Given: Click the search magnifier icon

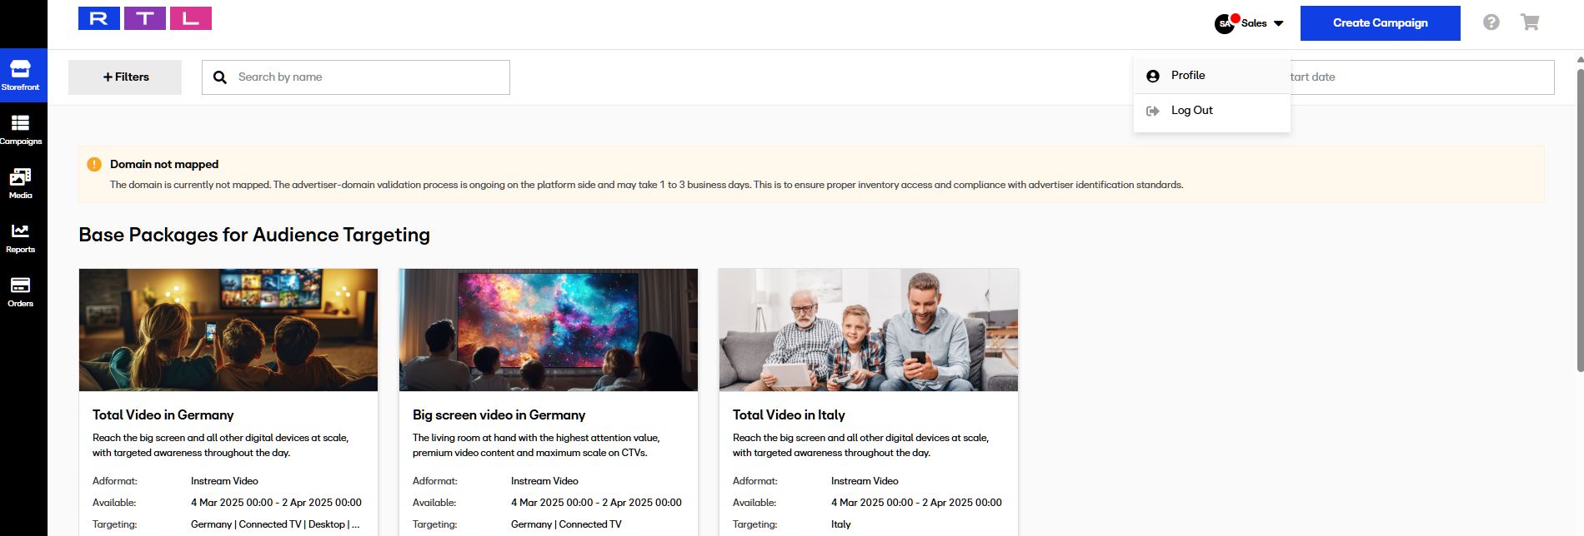Looking at the screenshot, I should coord(220,77).
